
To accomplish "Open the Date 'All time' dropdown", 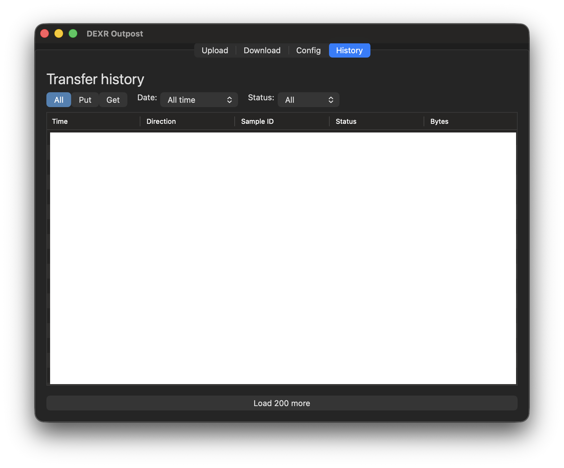I will click(199, 100).
